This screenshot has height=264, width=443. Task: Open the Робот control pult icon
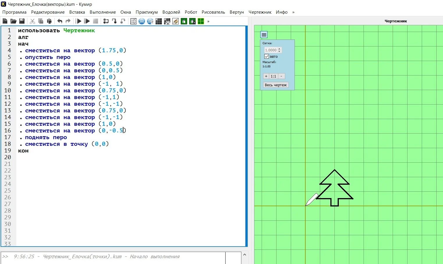point(167,21)
